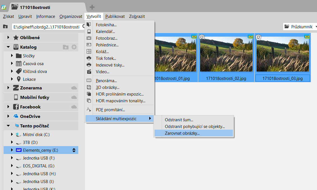Select HDR prolínáním expozic option
The height and width of the screenshot is (190, 317).
[119, 94]
